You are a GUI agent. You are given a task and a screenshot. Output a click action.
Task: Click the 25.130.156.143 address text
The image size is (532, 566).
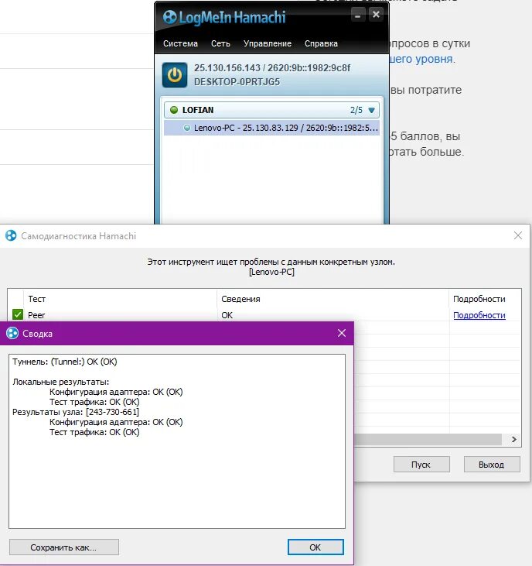[227, 68]
